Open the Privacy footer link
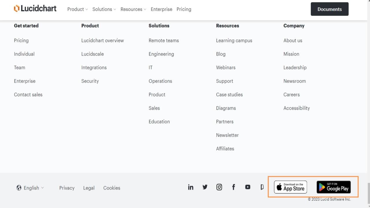The image size is (370, 208). tap(67, 188)
